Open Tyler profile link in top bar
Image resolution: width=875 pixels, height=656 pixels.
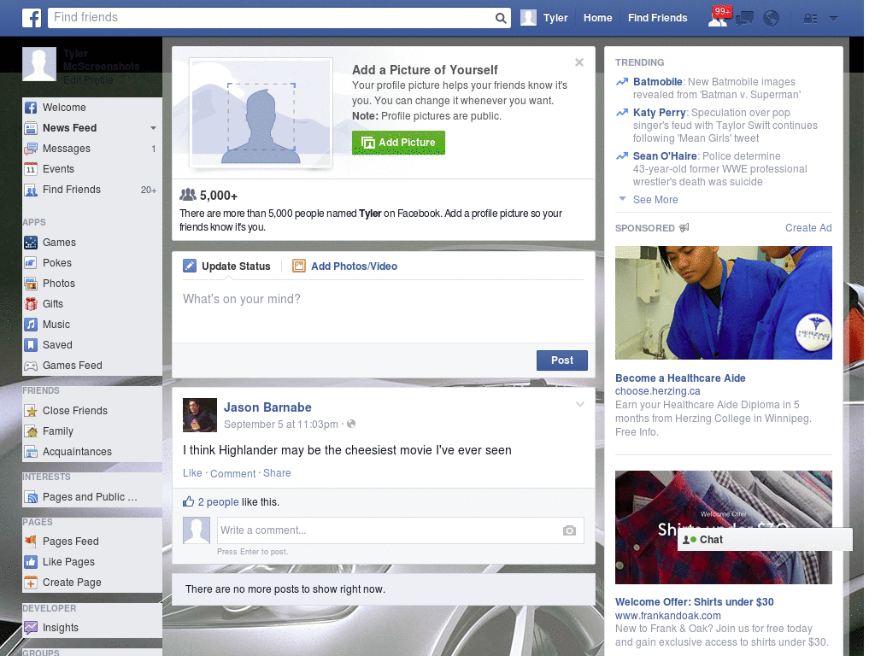point(555,18)
